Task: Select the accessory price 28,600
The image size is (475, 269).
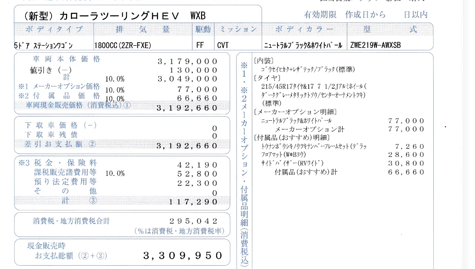Action: (406, 155)
